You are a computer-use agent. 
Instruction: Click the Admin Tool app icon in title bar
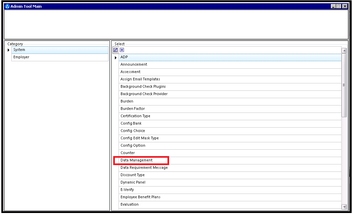pyautogui.click(x=7, y=6)
